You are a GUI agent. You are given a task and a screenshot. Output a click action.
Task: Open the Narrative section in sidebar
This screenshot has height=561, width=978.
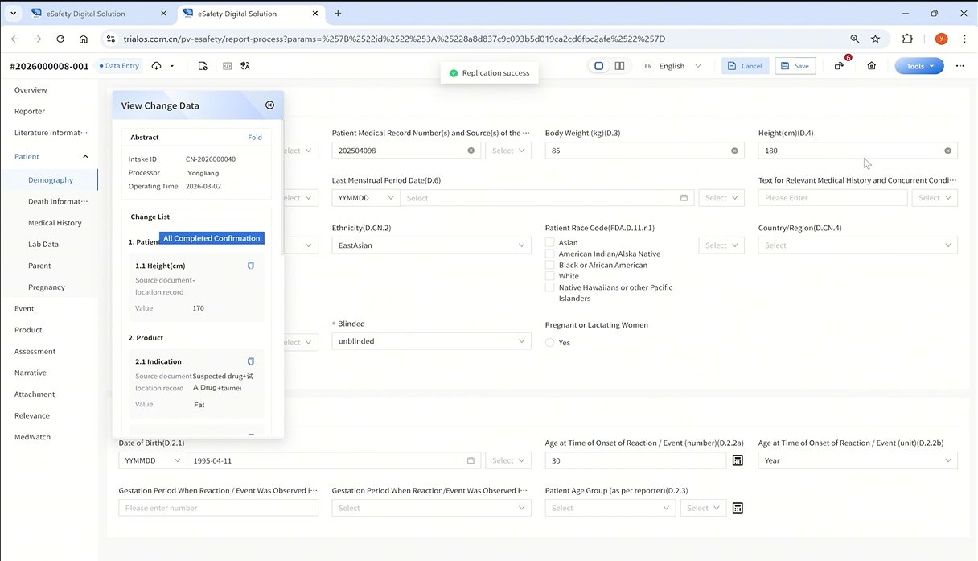pos(31,373)
